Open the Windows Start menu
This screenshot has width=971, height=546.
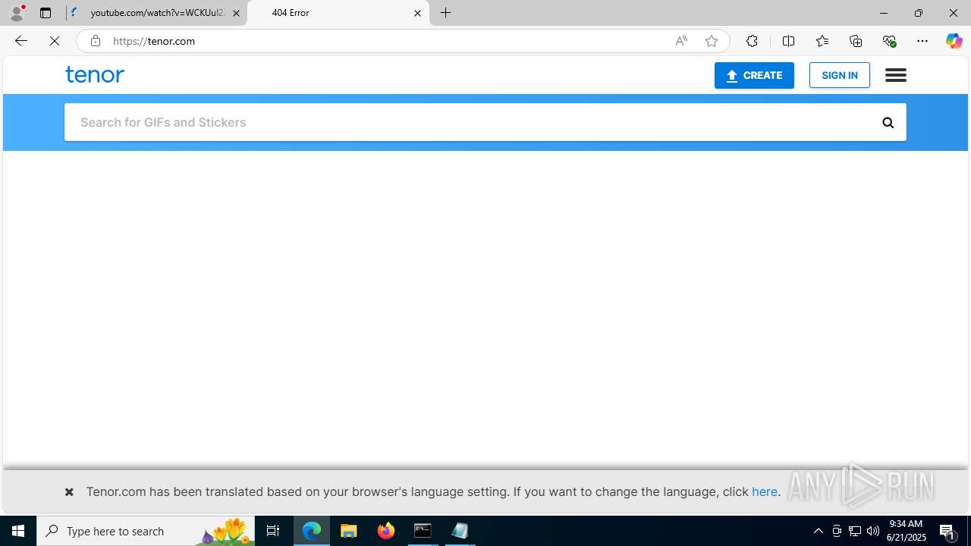tap(18, 531)
